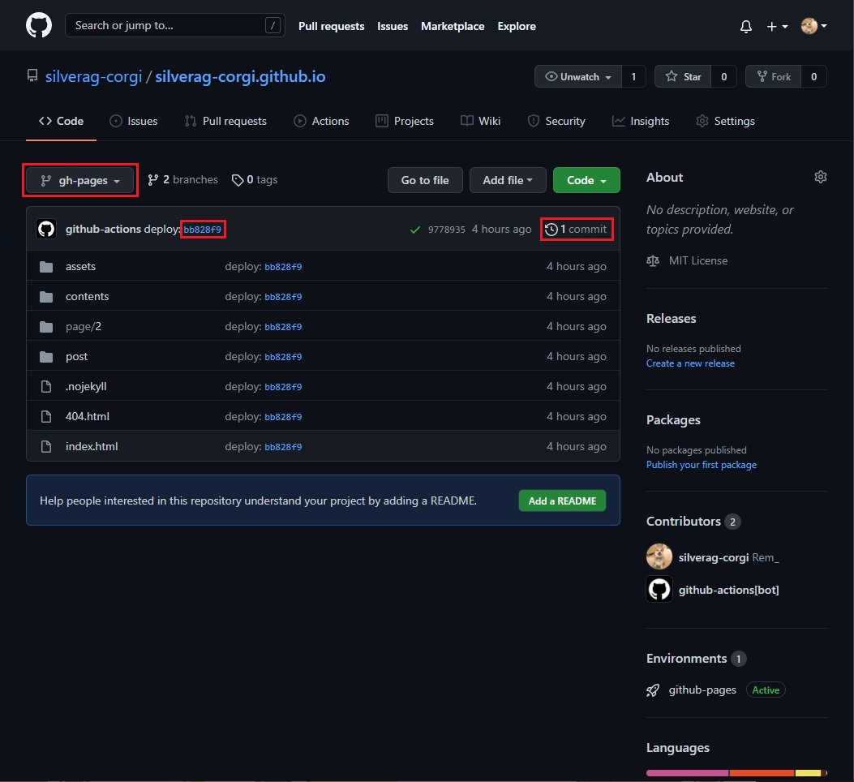The image size is (854, 782).
Task: Click the github-actions avatar in commit row
Action: pyautogui.click(x=46, y=229)
